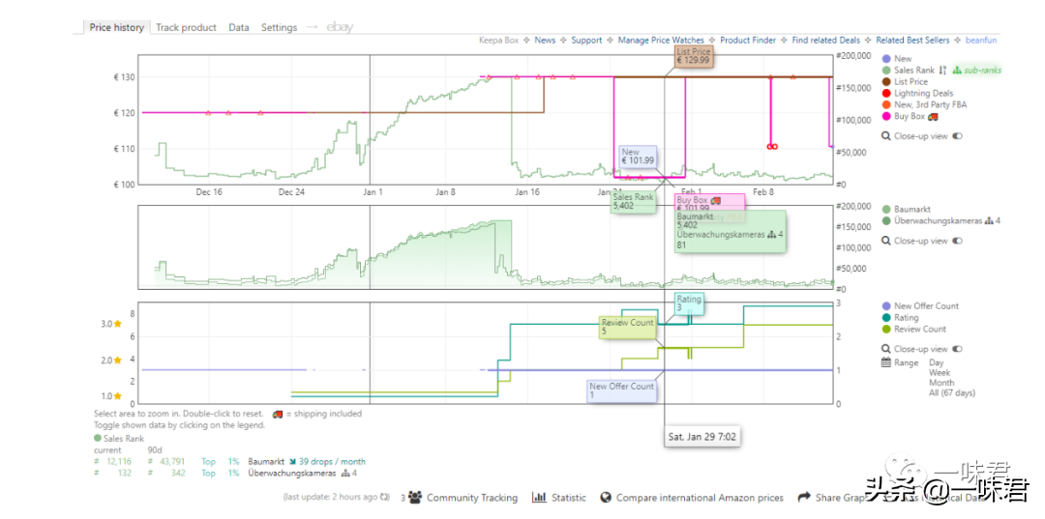This screenshot has width=1045, height=519.
Task: Switch on Close-up view for price chart
Action: 958,135
